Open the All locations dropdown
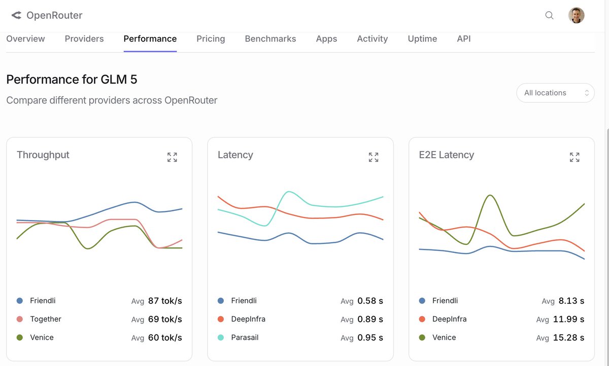 pyautogui.click(x=556, y=93)
